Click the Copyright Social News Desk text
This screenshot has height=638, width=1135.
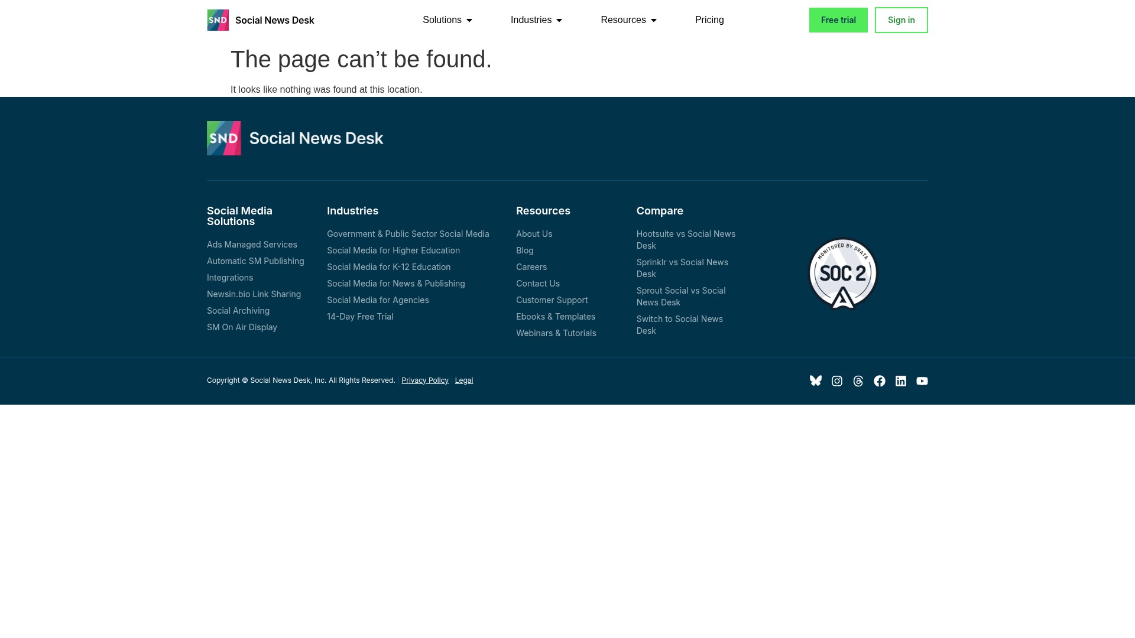[301, 380]
